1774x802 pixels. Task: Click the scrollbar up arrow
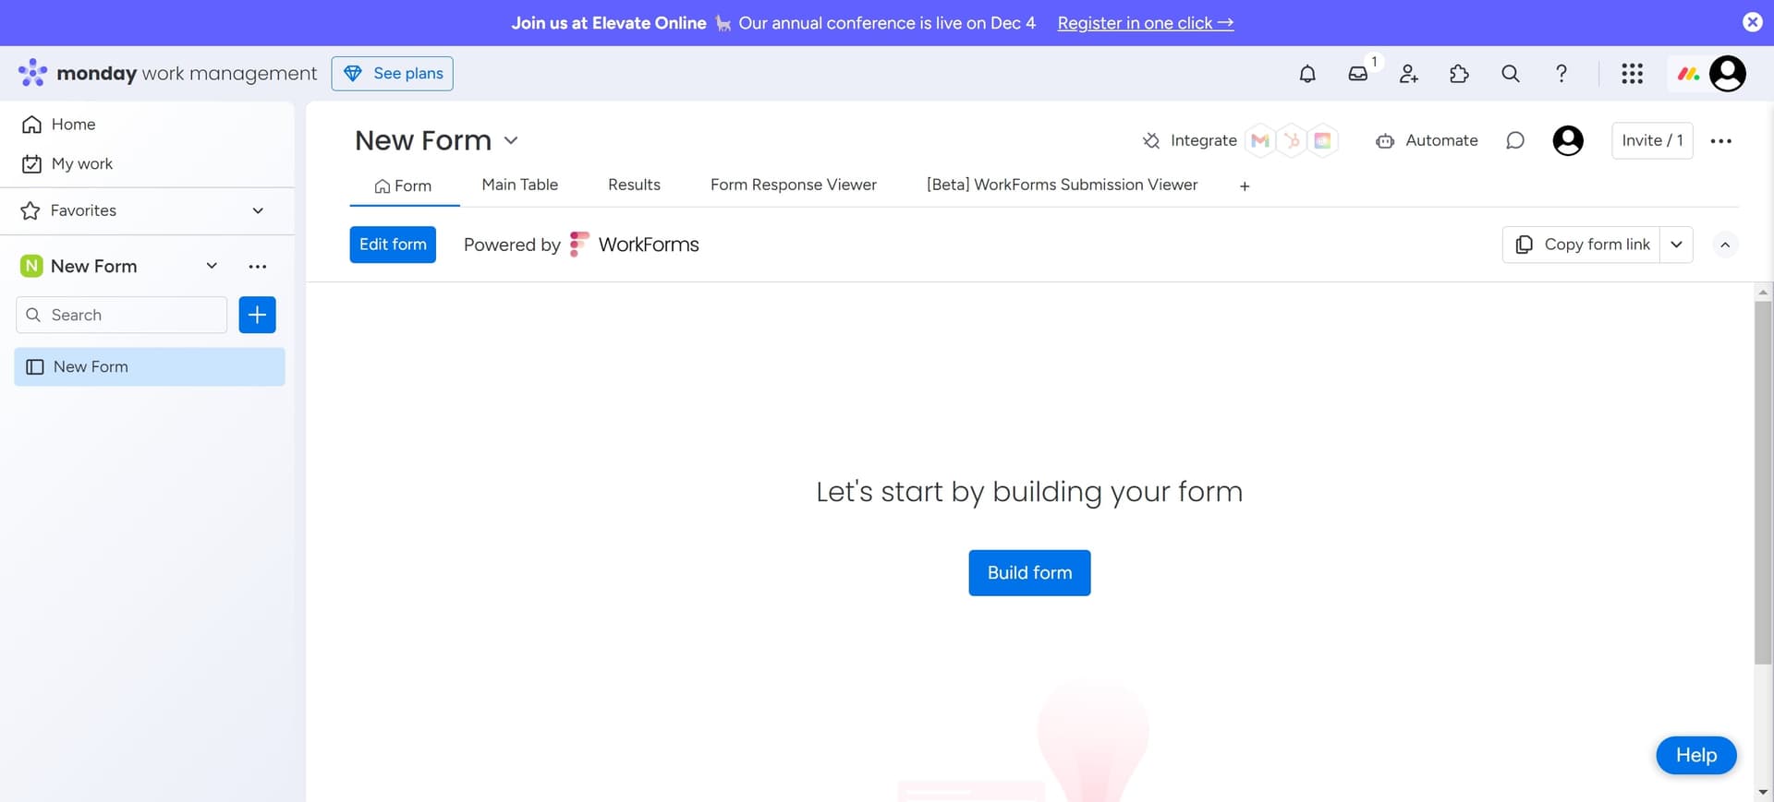click(1763, 292)
